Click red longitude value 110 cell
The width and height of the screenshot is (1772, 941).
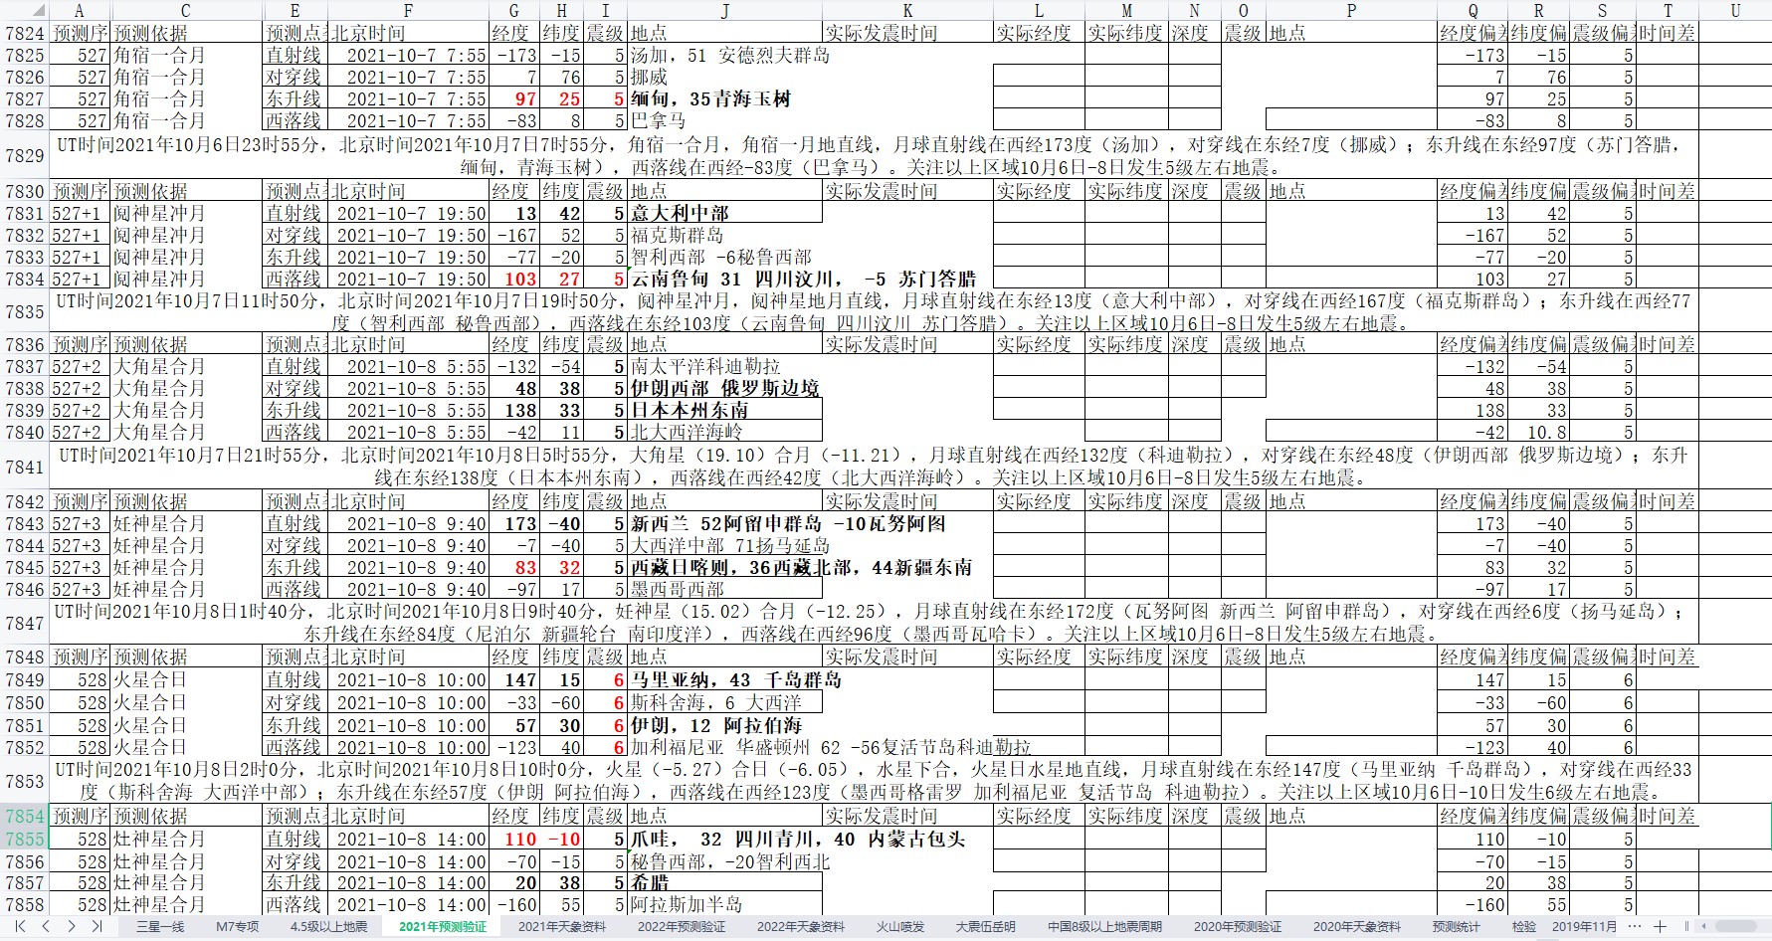[x=514, y=839]
